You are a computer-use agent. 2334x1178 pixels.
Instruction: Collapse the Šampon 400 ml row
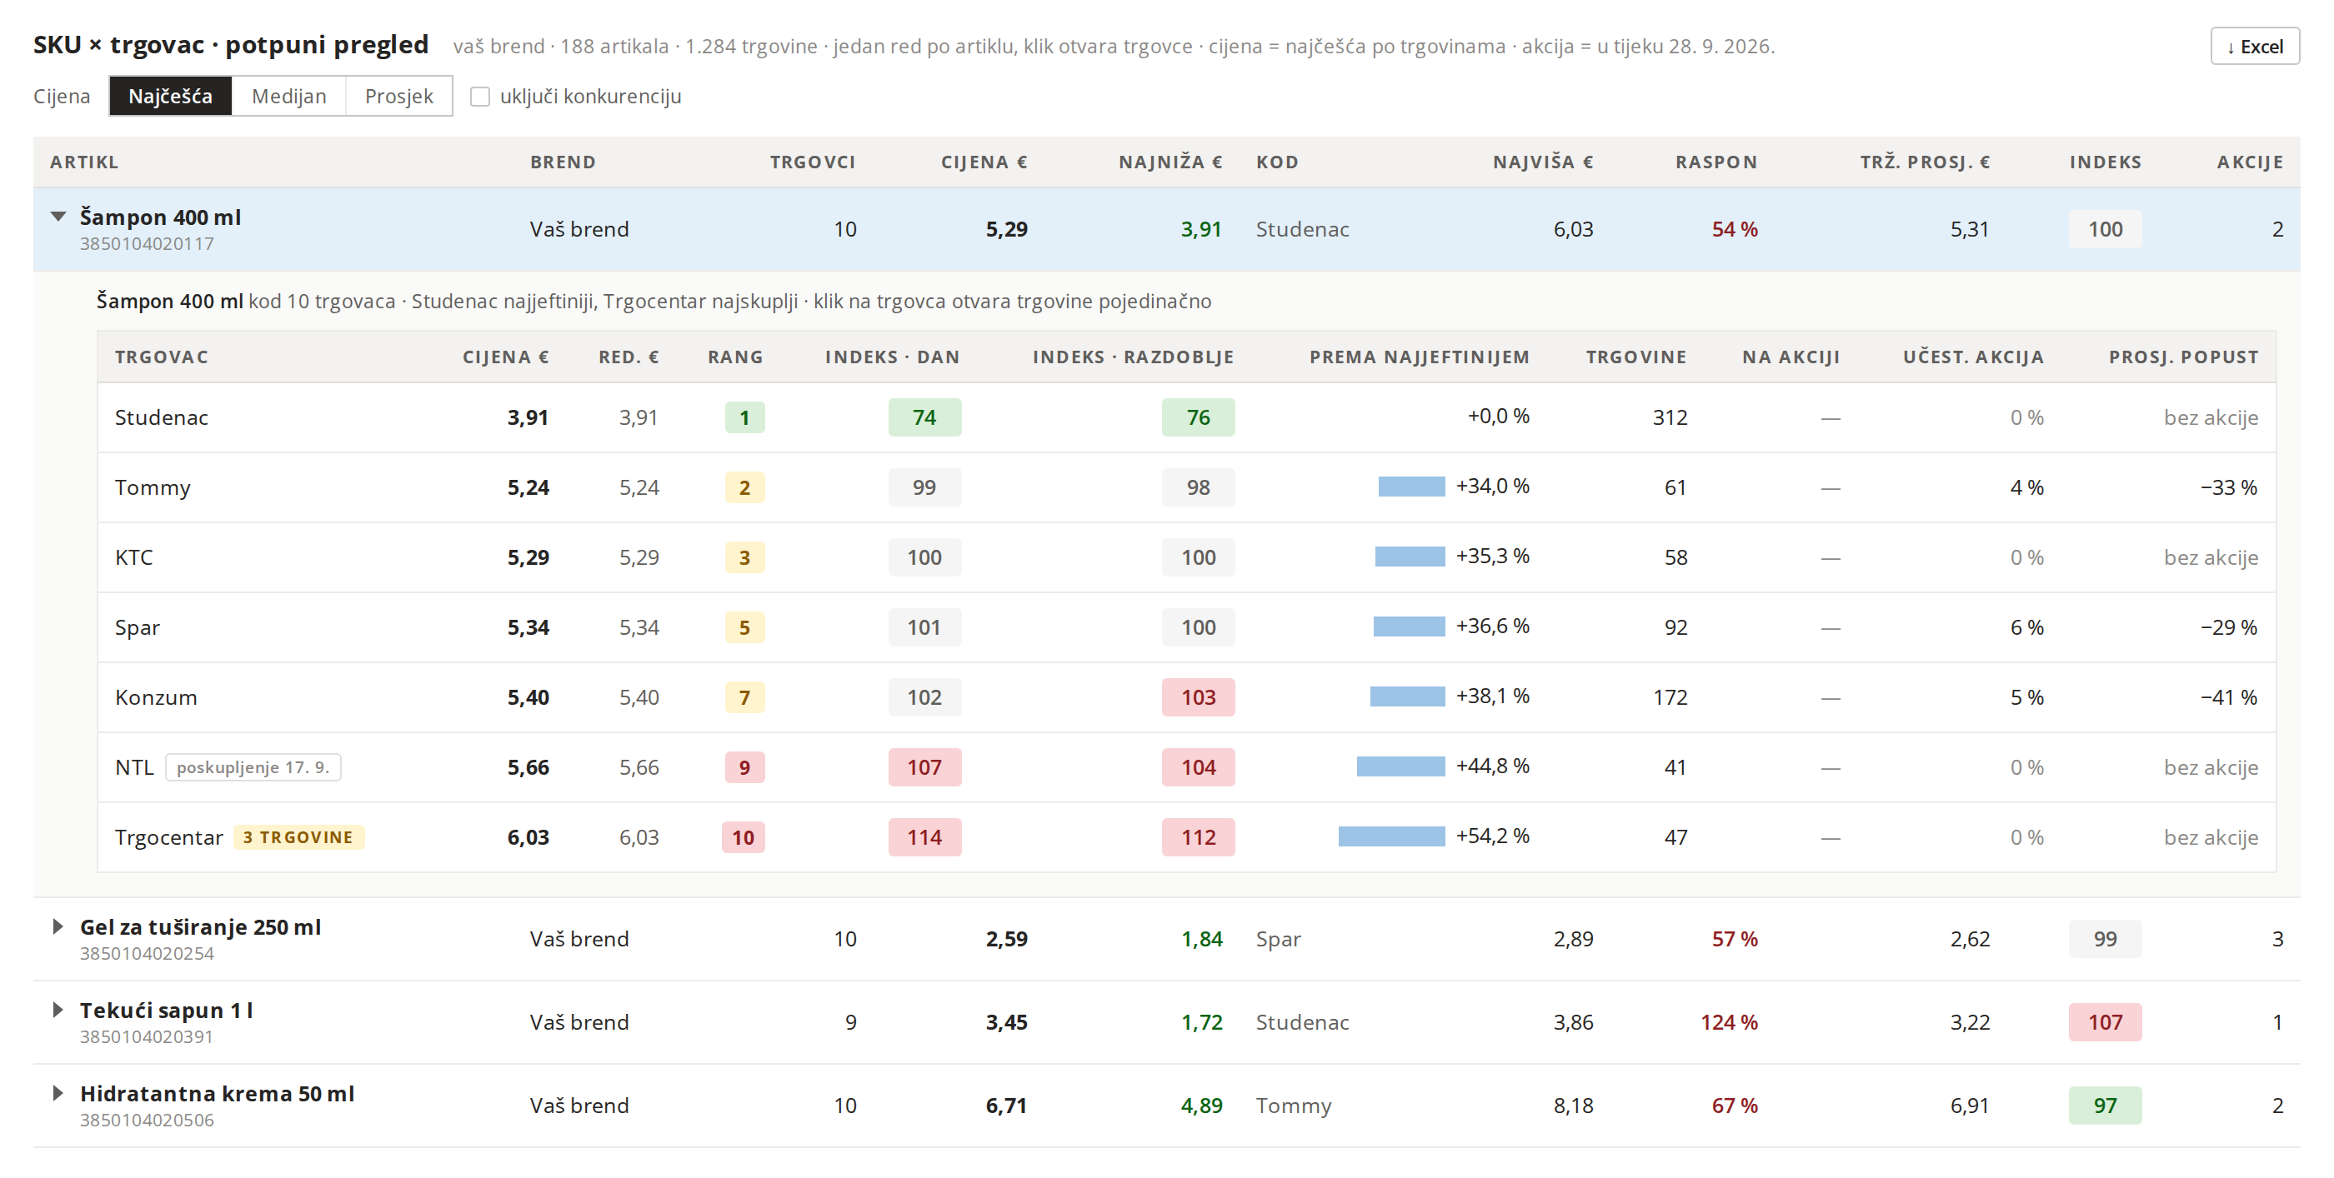point(58,217)
